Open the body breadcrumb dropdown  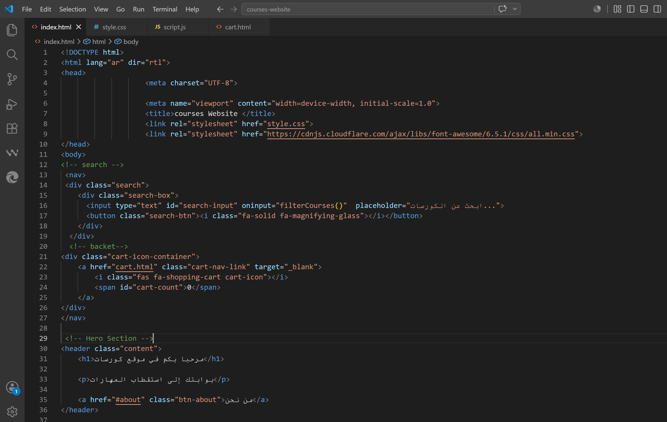pyautogui.click(x=131, y=42)
